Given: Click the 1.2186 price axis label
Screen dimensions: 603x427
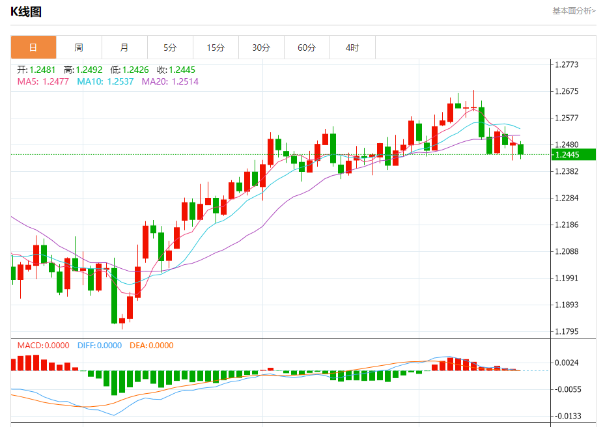Looking at the screenshot, I should [567, 225].
